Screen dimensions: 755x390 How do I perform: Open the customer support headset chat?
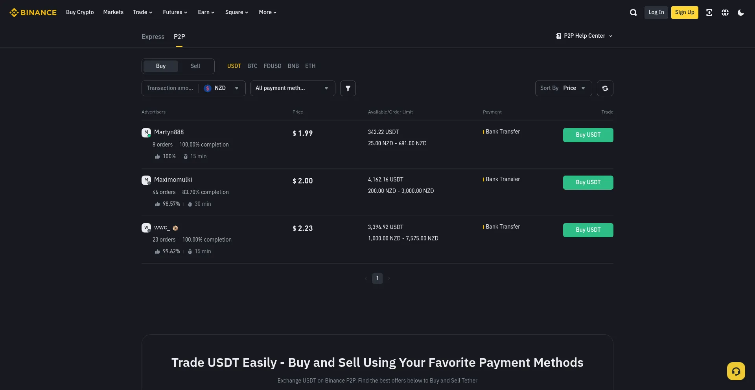pos(736,371)
